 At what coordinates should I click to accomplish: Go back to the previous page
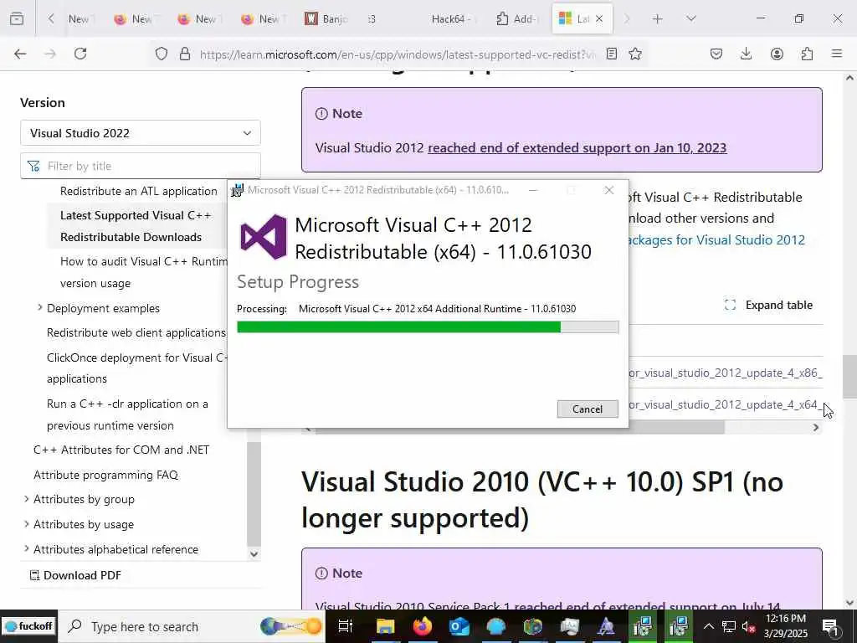20,54
